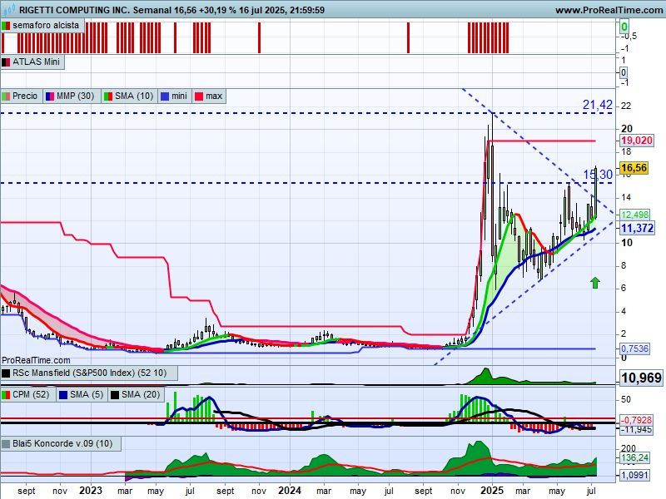Viewport: 666px width, 499px height.
Task: Click the green up arrow signal marker
Action: (595, 283)
